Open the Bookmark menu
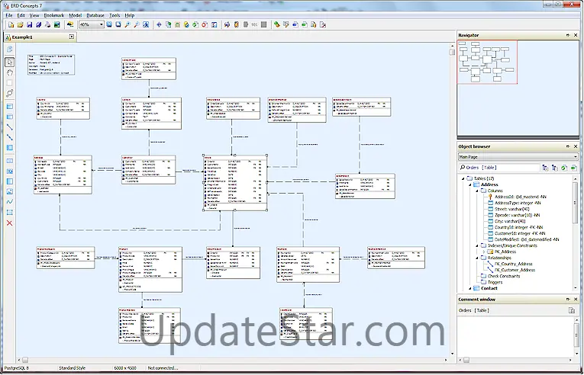Screen dimensions: 584x375 (54, 15)
